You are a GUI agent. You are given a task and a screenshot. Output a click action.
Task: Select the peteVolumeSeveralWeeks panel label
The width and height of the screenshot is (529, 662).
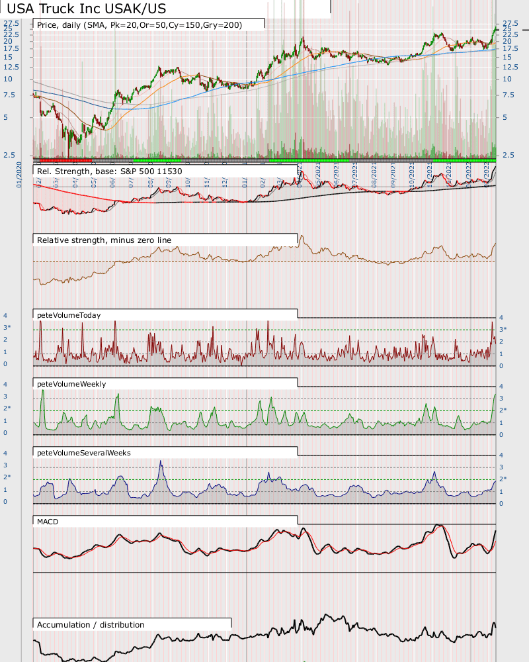pyautogui.click(x=84, y=453)
